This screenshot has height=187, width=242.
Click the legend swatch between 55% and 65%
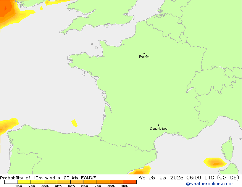[77, 182]
